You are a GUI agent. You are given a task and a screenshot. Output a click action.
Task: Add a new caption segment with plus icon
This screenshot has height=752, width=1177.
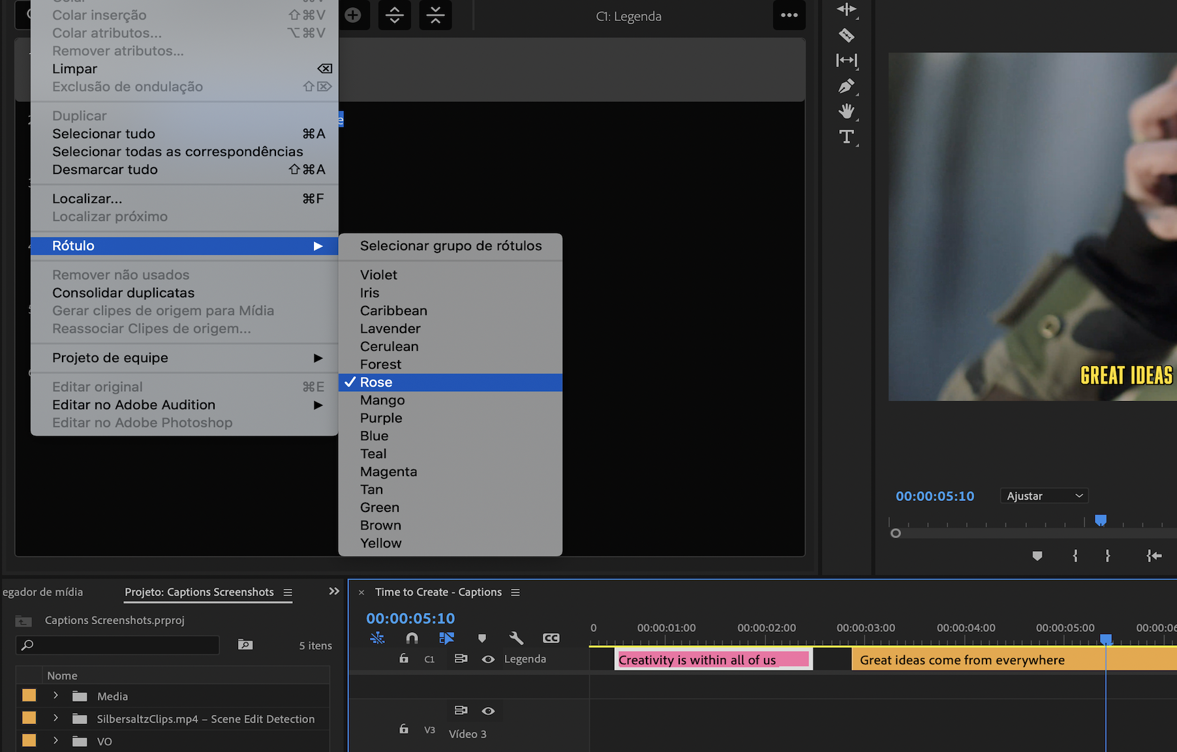pos(353,15)
